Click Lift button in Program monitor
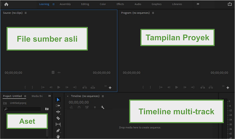This screenshot has height=139, width=235. 202,87
